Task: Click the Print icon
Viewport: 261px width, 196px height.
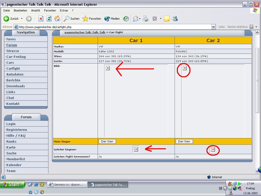Action: 146,19
